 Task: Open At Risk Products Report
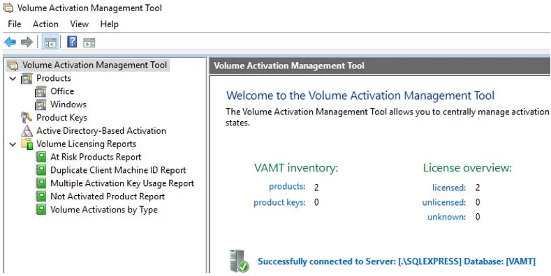(96, 157)
